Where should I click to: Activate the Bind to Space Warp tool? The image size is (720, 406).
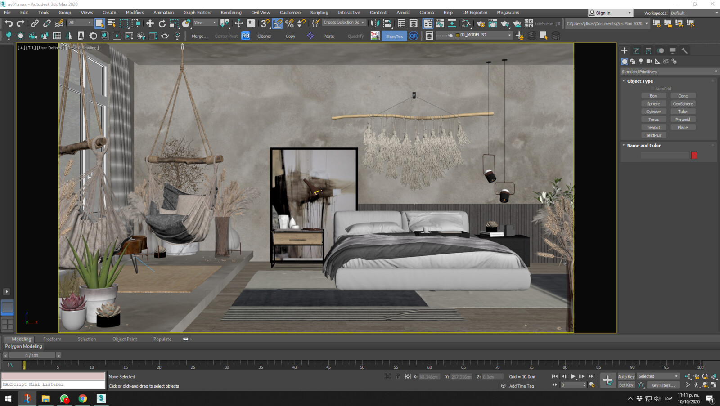click(59, 23)
